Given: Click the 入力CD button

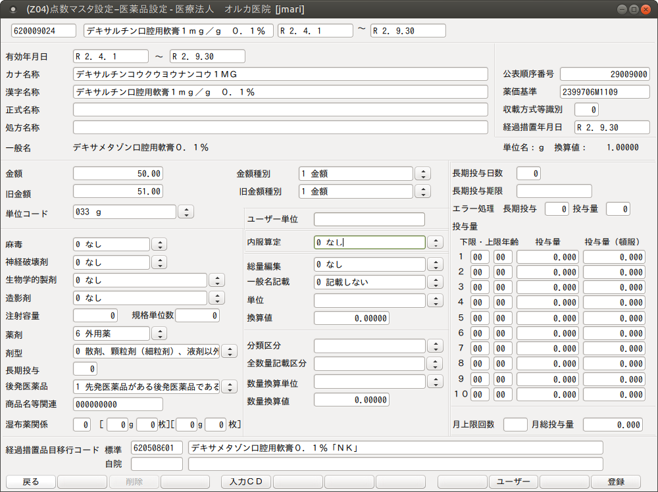Looking at the screenshot, I should [x=245, y=481].
